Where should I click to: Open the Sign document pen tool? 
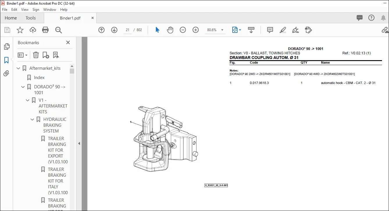tap(296, 30)
